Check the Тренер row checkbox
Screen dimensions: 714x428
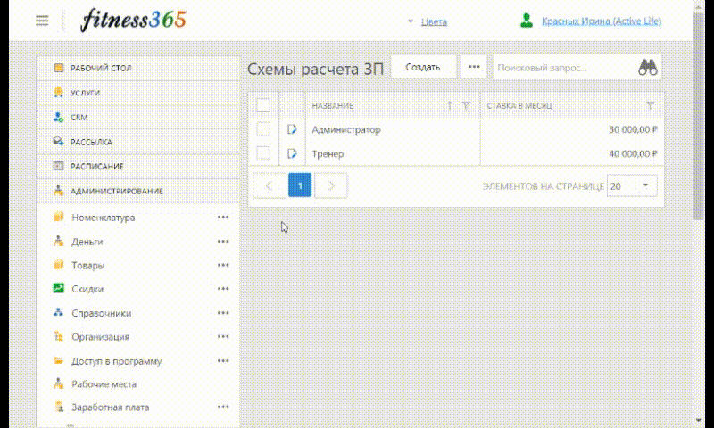tap(262, 153)
